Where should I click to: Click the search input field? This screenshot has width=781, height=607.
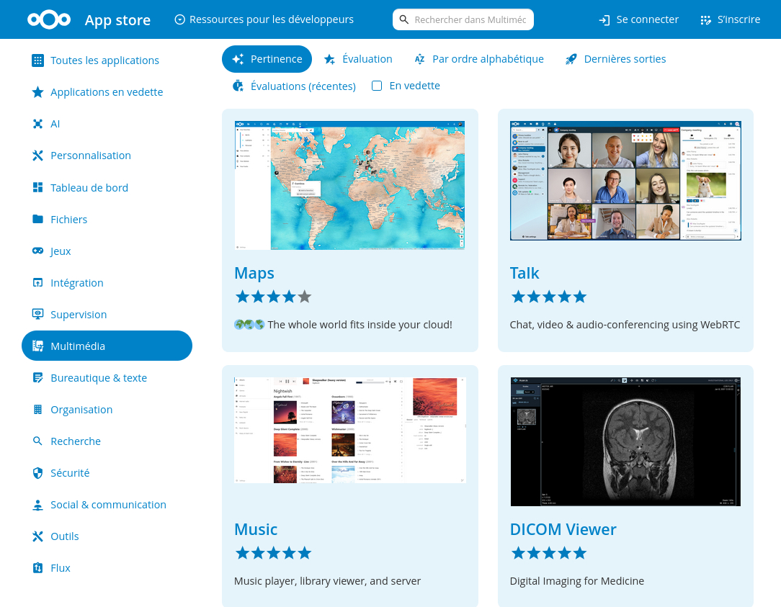469,19
